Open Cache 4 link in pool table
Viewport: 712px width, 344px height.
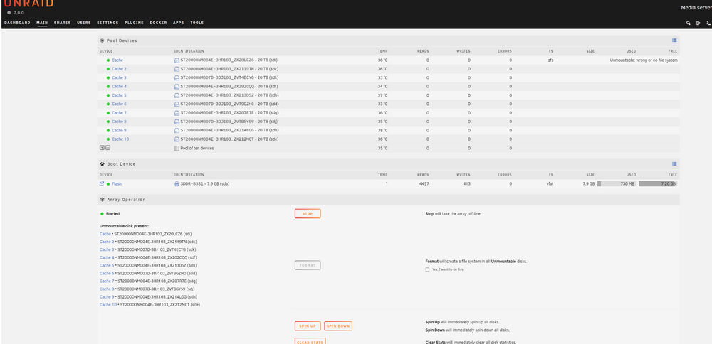119,87
